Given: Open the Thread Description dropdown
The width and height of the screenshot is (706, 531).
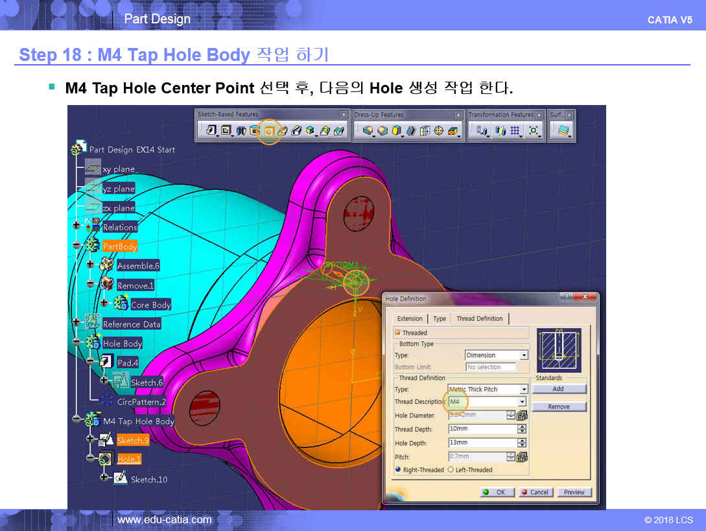Looking at the screenshot, I should [x=522, y=402].
